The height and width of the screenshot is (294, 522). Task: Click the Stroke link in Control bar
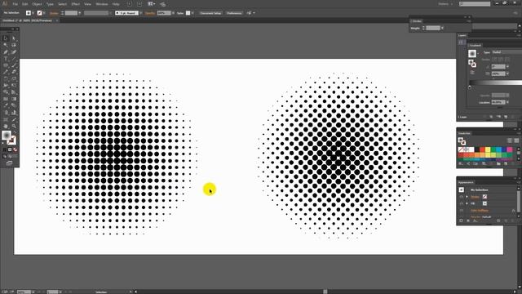click(54, 13)
